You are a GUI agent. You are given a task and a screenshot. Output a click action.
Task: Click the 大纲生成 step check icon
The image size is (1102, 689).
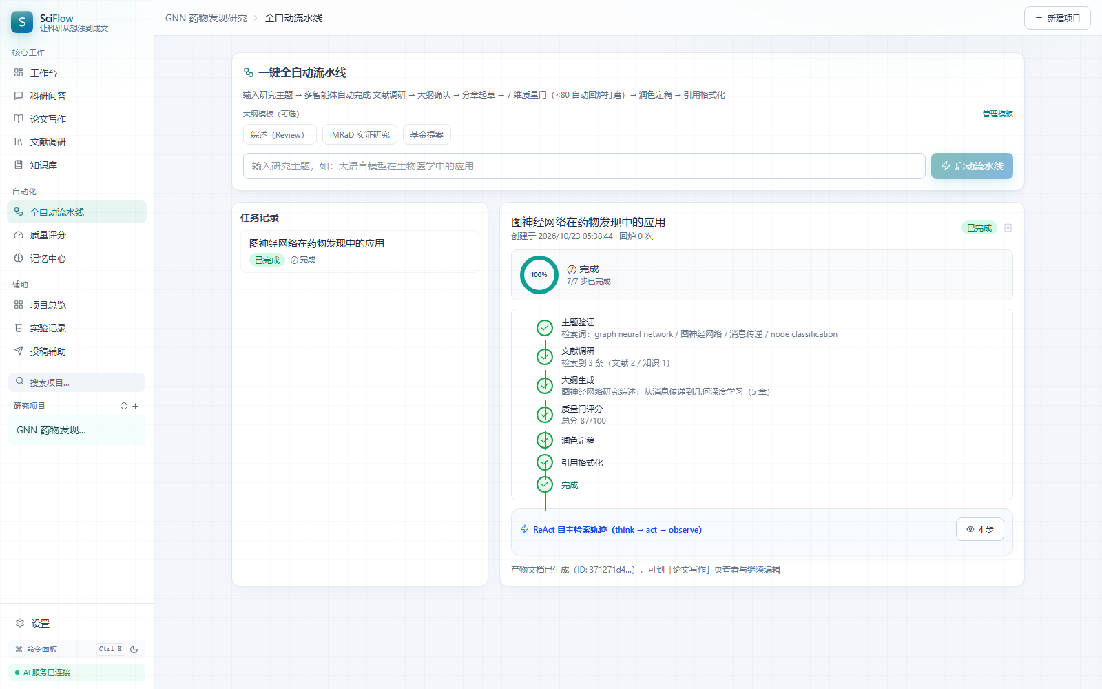click(x=545, y=384)
